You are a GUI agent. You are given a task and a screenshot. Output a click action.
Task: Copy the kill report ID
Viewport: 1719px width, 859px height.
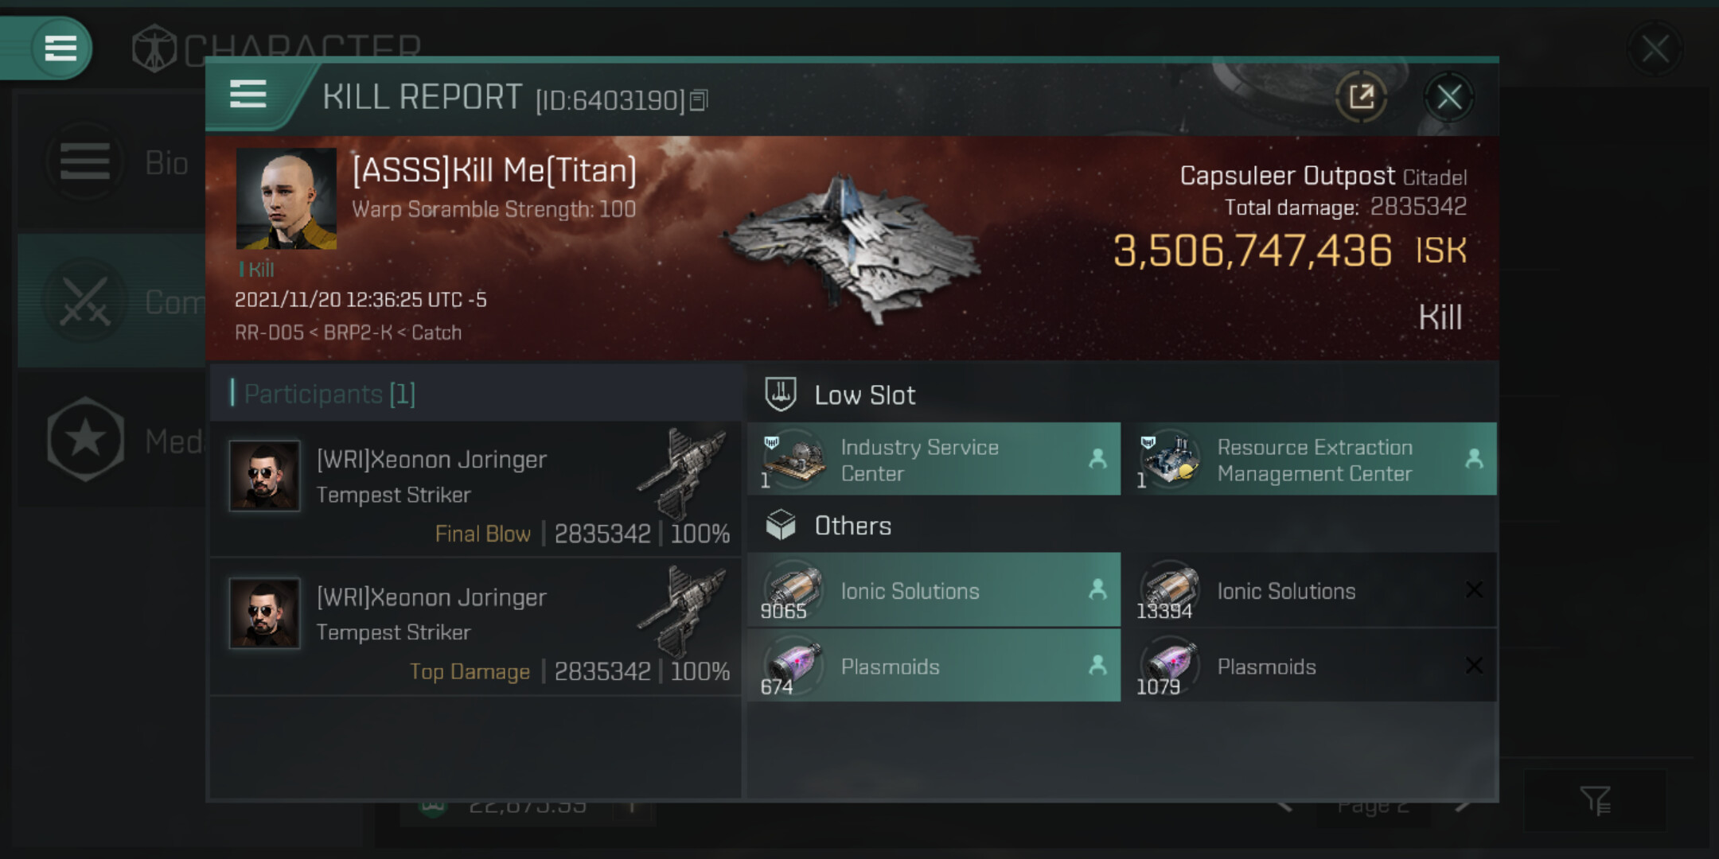[x=698, y=100]
